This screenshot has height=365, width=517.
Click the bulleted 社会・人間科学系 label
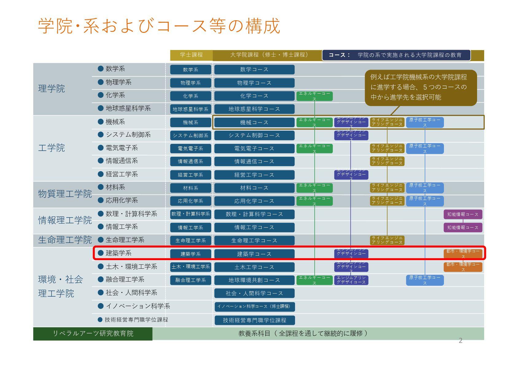127,293
